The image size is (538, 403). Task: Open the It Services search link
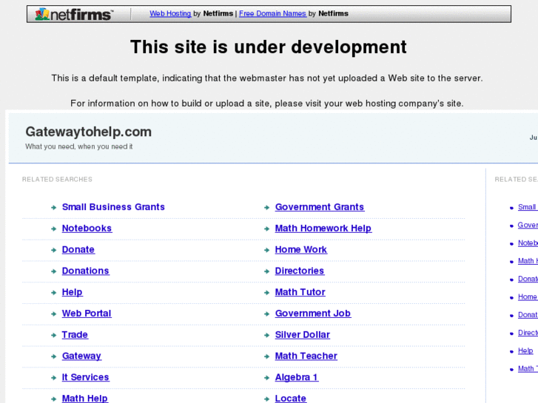[x=85, y=377]
